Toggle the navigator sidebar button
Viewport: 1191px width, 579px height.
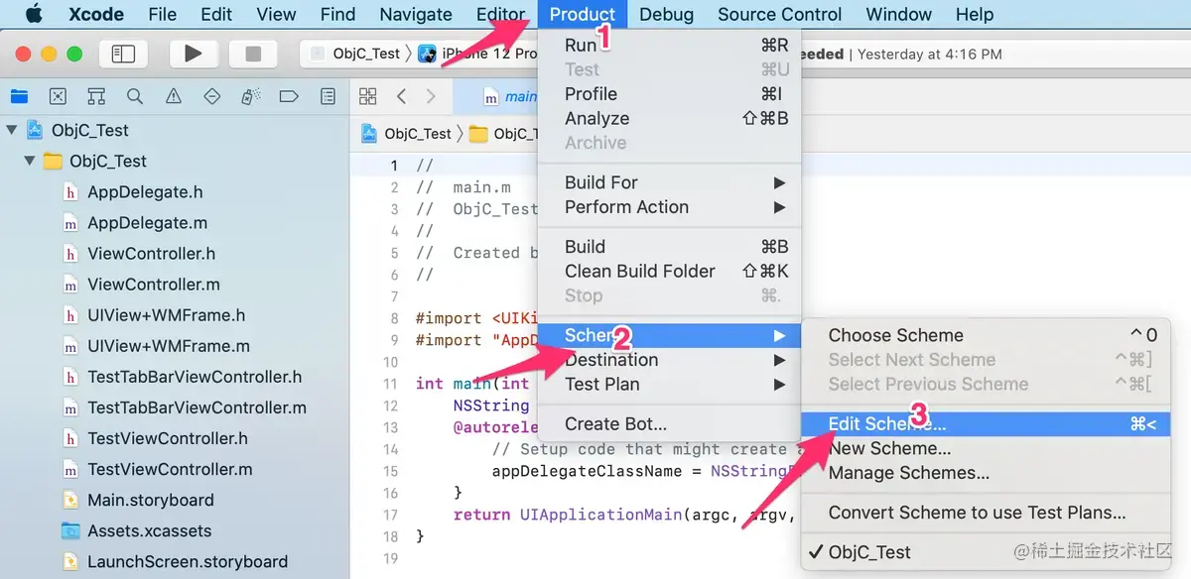(x=123, y=54)
